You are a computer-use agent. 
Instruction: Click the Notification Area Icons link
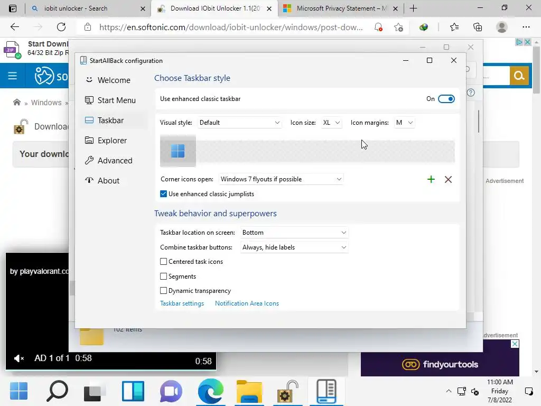point(247,303)
